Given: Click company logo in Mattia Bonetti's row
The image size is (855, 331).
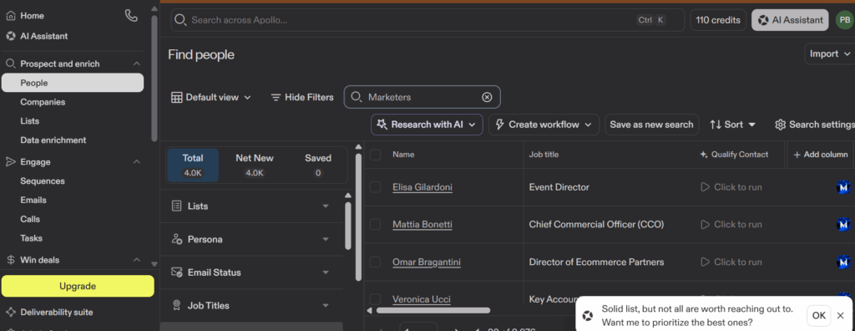Looking at the screenshot, I should point(843,225).
